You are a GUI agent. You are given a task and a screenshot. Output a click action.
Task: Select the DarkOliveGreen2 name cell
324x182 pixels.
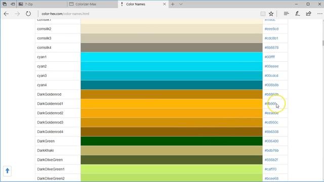tap(58, 178)
